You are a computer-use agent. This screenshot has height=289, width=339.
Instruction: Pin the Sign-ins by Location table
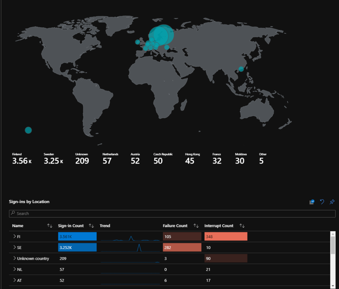pos(332,202)
